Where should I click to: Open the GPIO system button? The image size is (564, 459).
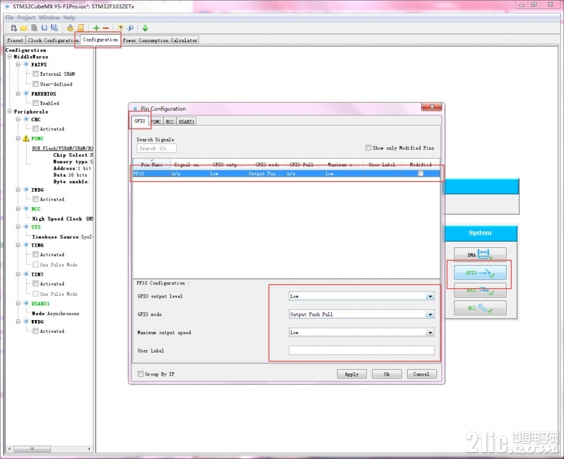pos(480,272)
